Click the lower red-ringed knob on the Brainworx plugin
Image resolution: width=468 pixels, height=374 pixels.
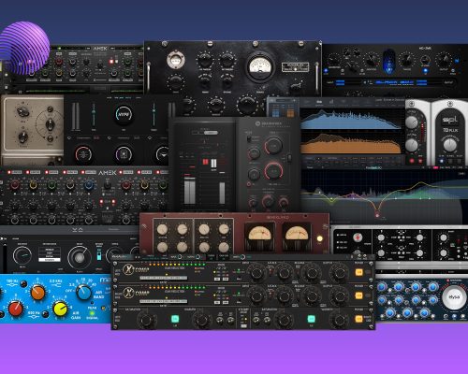pyautogui.click(x=273, y=171)
